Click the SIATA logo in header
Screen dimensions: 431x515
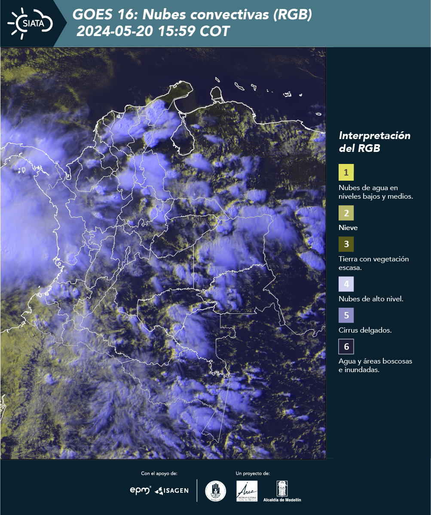[30, 23]
